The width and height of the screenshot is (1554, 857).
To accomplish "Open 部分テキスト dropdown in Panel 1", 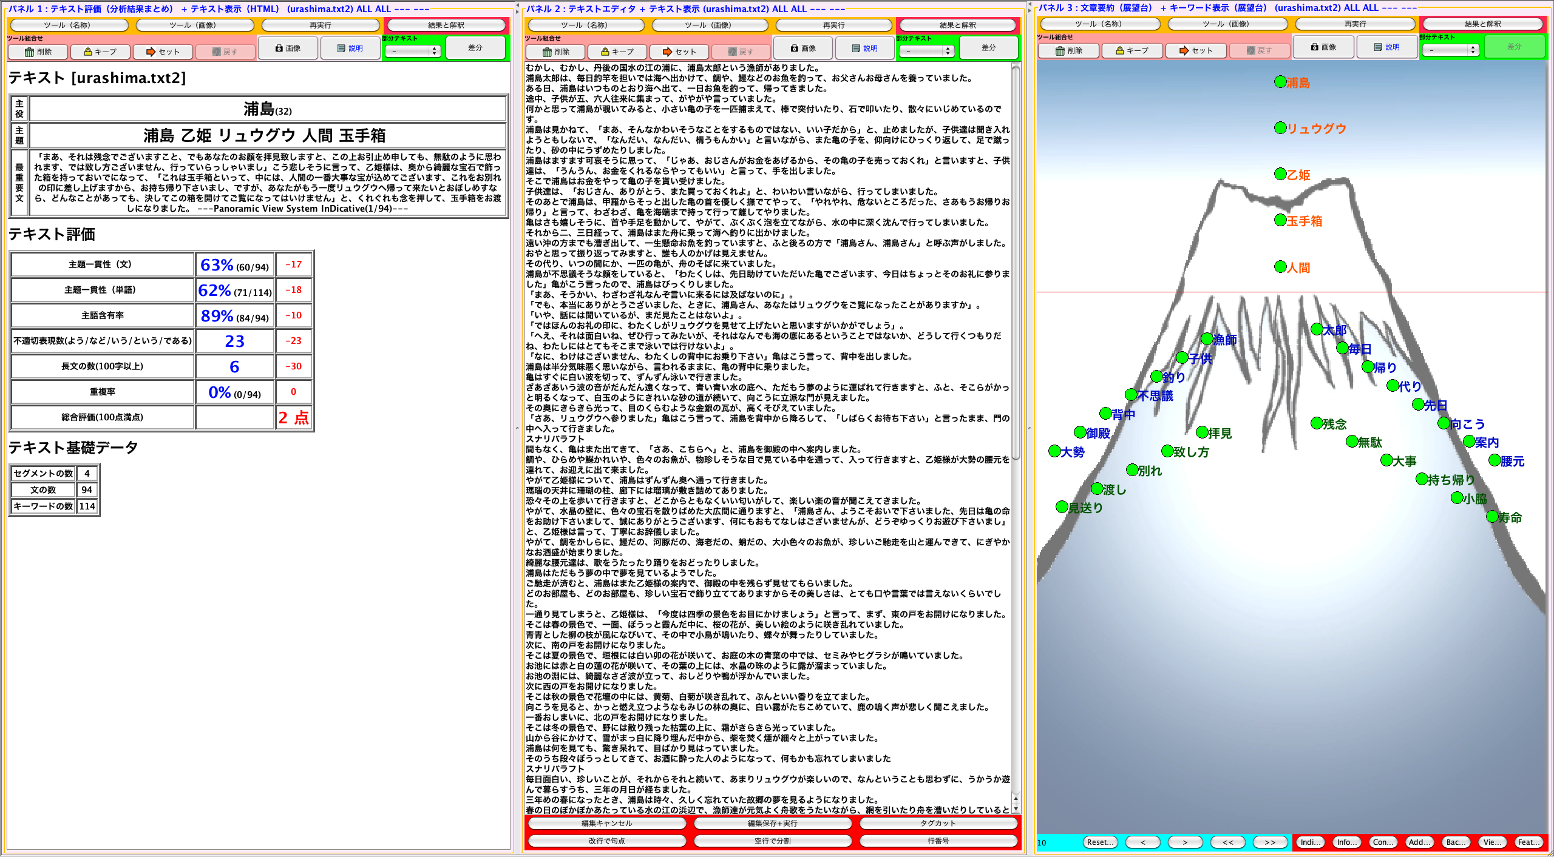I will 413,52.
